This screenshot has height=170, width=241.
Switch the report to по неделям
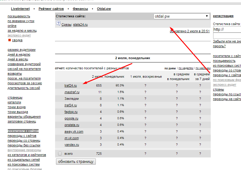click(186, 68)
